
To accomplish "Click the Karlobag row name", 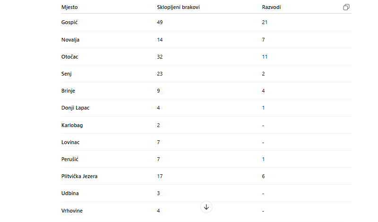I will tap(72, 125).
